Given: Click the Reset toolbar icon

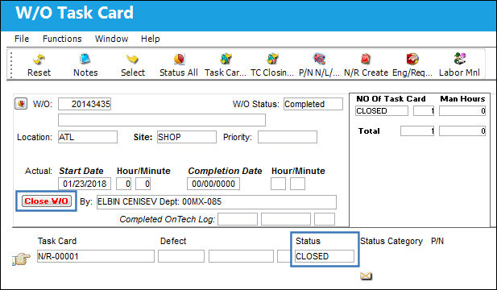Looking at the screenshot, I should point(39,60).
